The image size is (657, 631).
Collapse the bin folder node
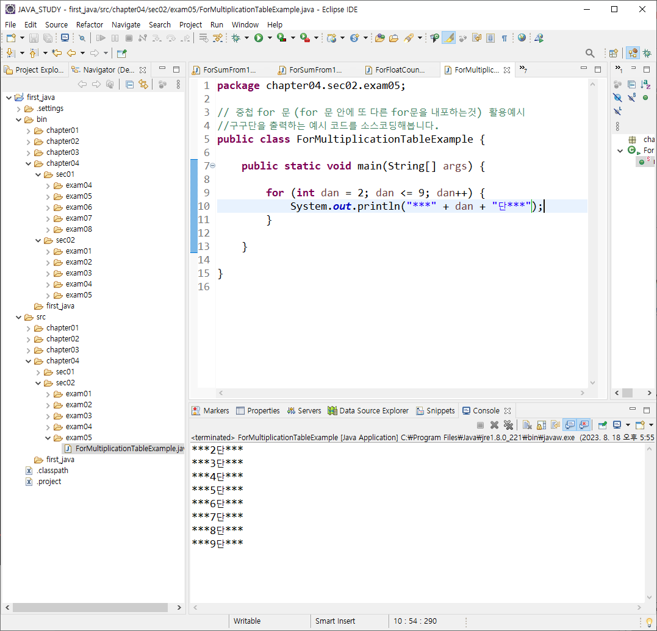point(18,119)
